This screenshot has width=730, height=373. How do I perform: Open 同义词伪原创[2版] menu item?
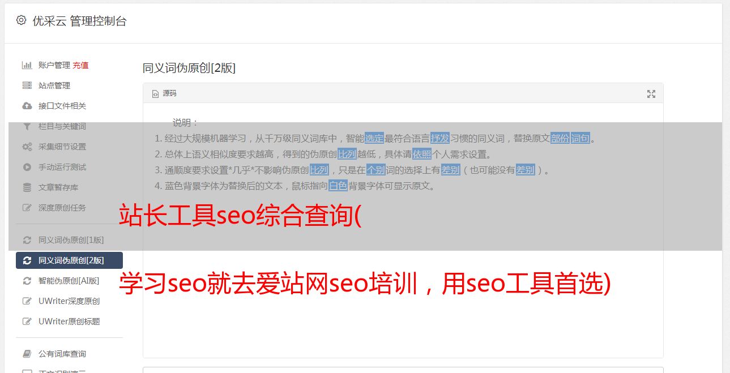pyautogui.click(x=69, y=260)
